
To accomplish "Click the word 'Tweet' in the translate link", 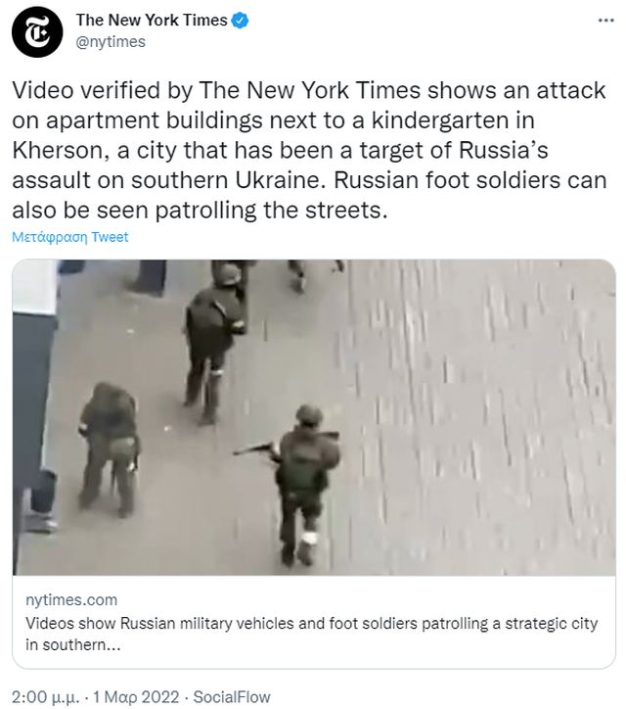I will (x=110, y=236).
